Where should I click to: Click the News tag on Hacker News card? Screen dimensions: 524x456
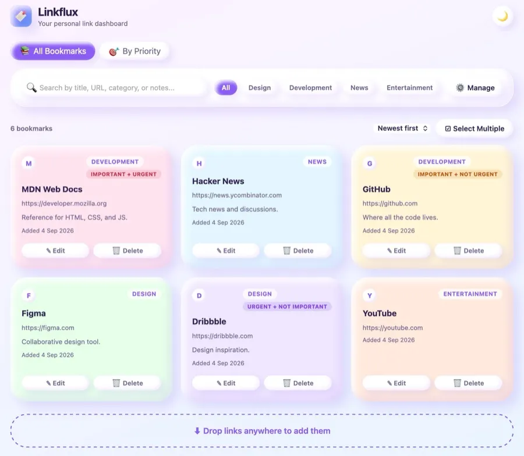317,162
